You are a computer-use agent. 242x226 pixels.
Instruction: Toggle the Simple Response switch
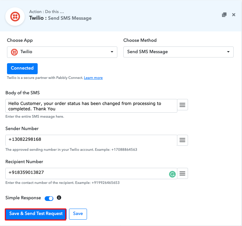coord(49,199)
